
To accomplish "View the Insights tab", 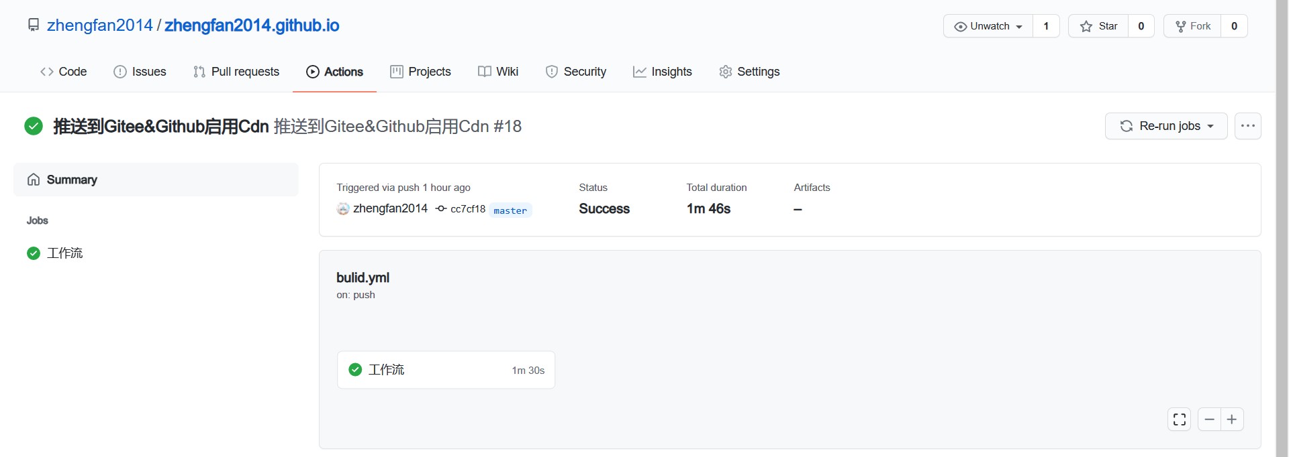I will [x=663, y=72].
